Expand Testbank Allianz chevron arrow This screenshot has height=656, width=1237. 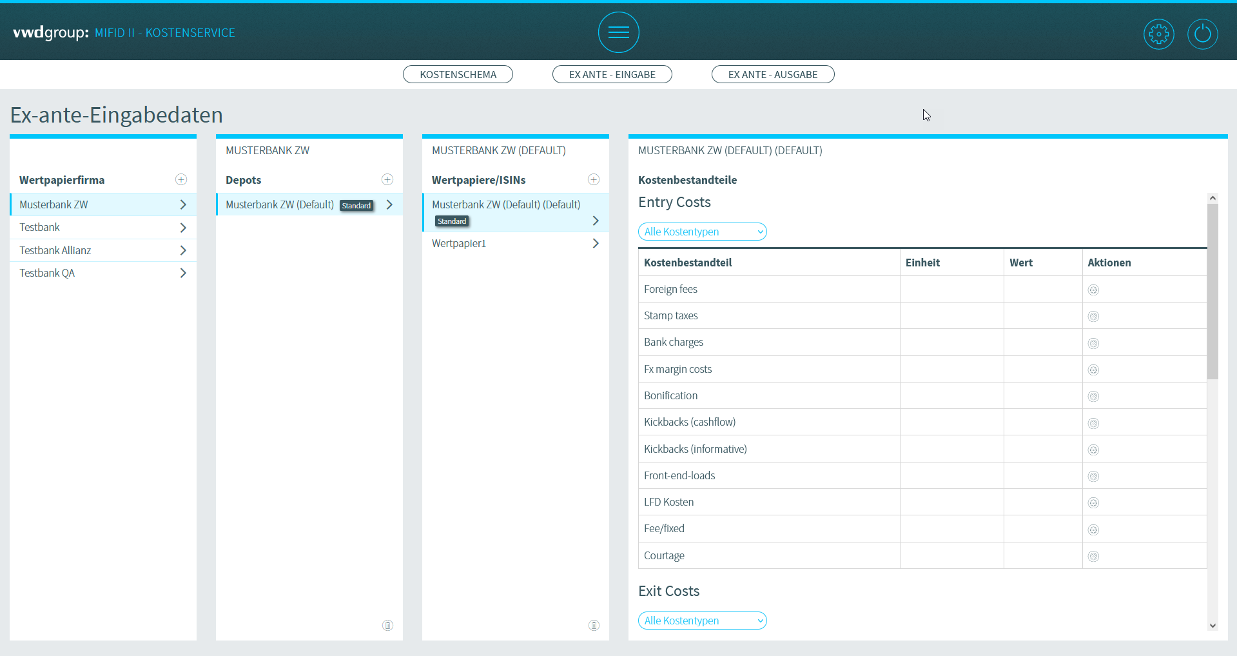click(183, 250)
